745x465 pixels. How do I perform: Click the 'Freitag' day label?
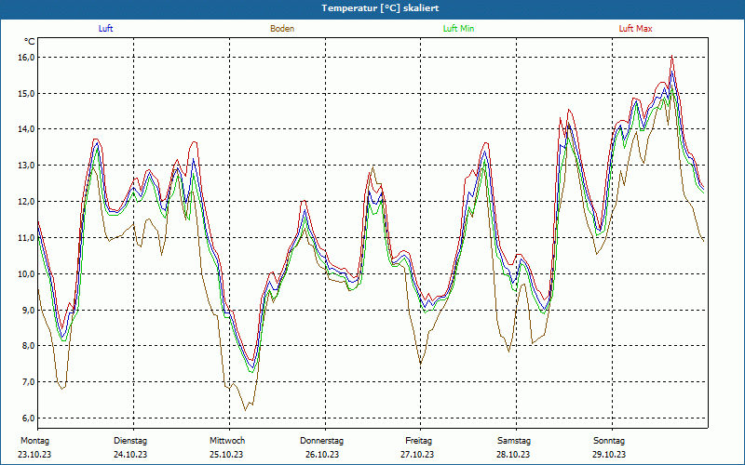418,440
